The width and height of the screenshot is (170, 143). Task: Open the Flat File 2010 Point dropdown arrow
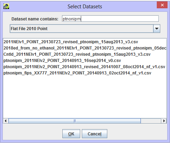(157, 28)
